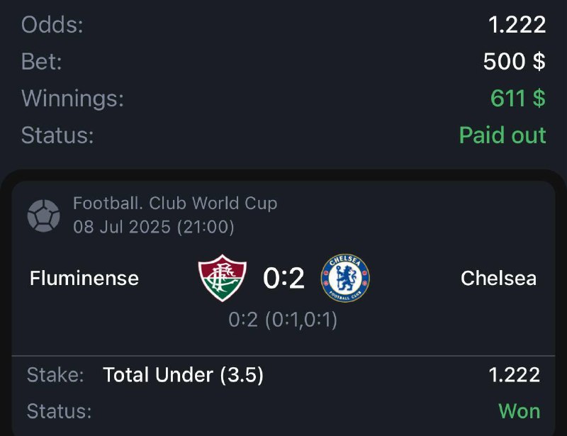Click the 1.222 odds in the stake row
The width and height of the screenshot is (567, 436).
514,375
